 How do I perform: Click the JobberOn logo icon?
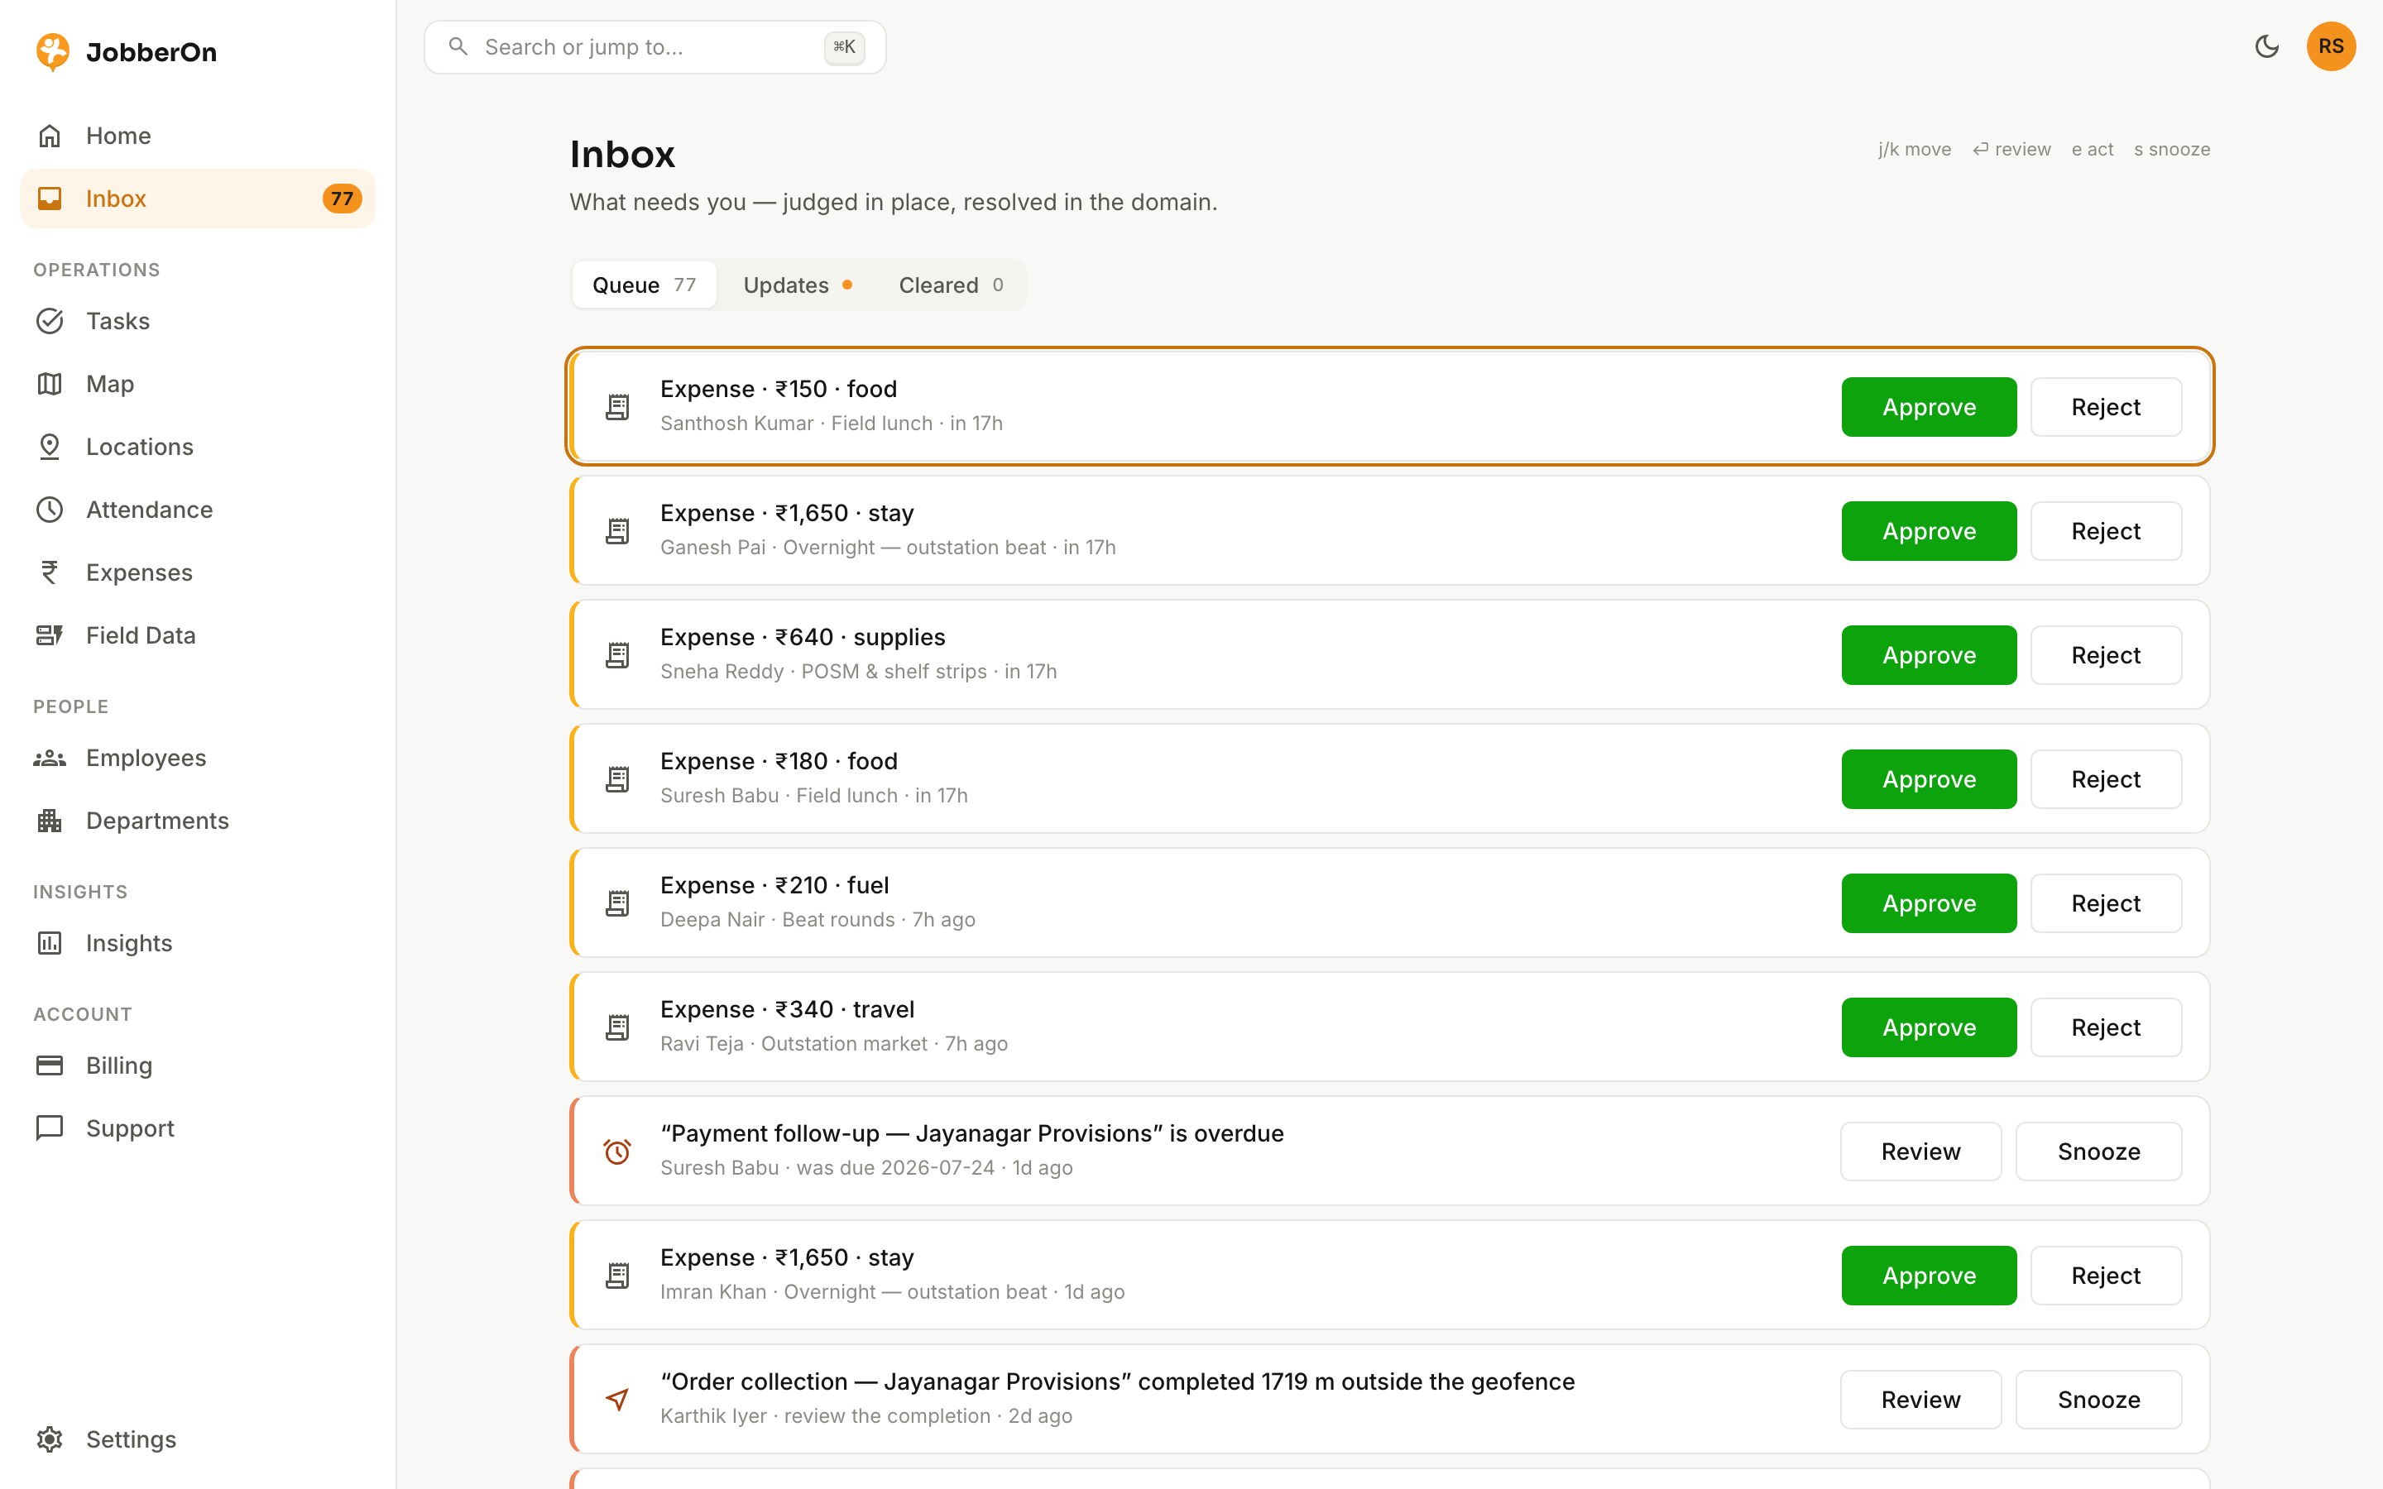click(x=52, y=51)
